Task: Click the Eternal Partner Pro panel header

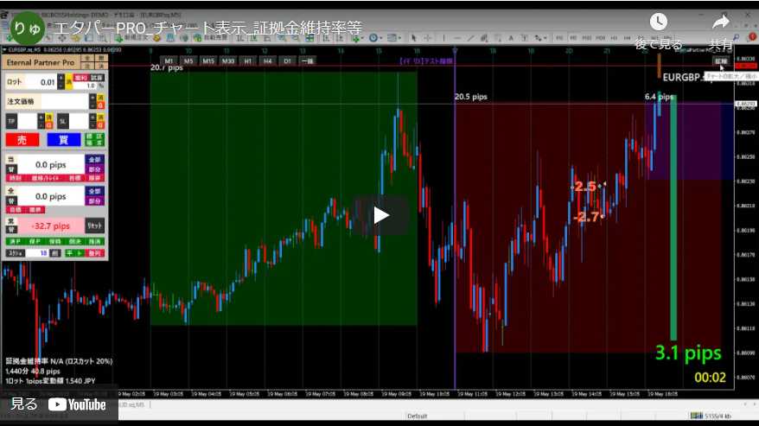Action: pyautogui.click(x=41, y=62)
